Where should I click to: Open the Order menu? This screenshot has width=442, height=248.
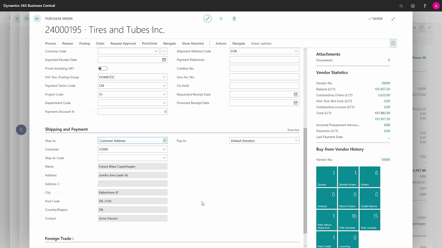tap(100, 43)
